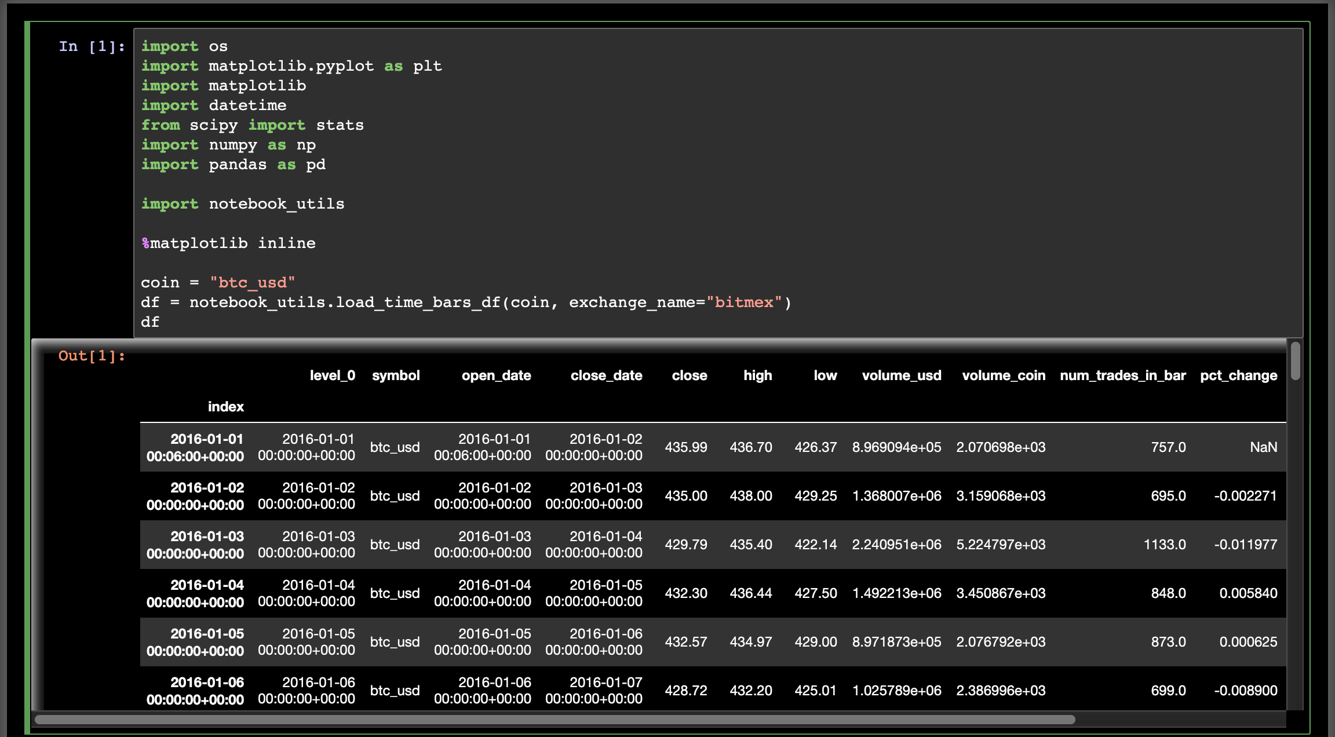Click the Out[1] output prompt

click(x=92, y=356)
